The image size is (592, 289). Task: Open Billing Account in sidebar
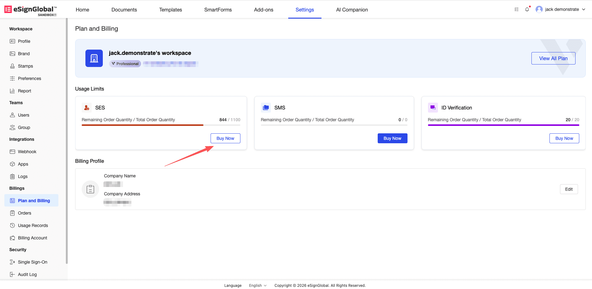point(31,238)
